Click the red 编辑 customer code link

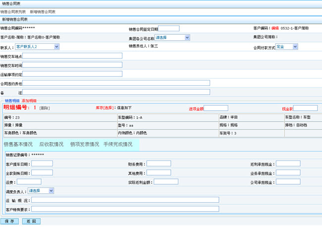[275, 28]
